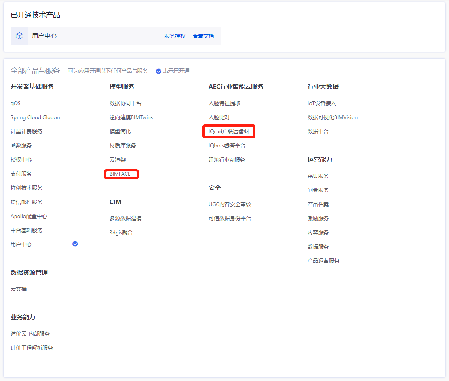Click UGC内容安全审核 under 安全
This screenshot has height=381, width=449.
point(230,204)
